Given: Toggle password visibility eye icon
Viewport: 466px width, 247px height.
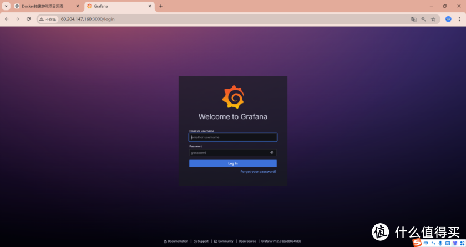Looking at the screenshot, I should [x=272, y=152].
